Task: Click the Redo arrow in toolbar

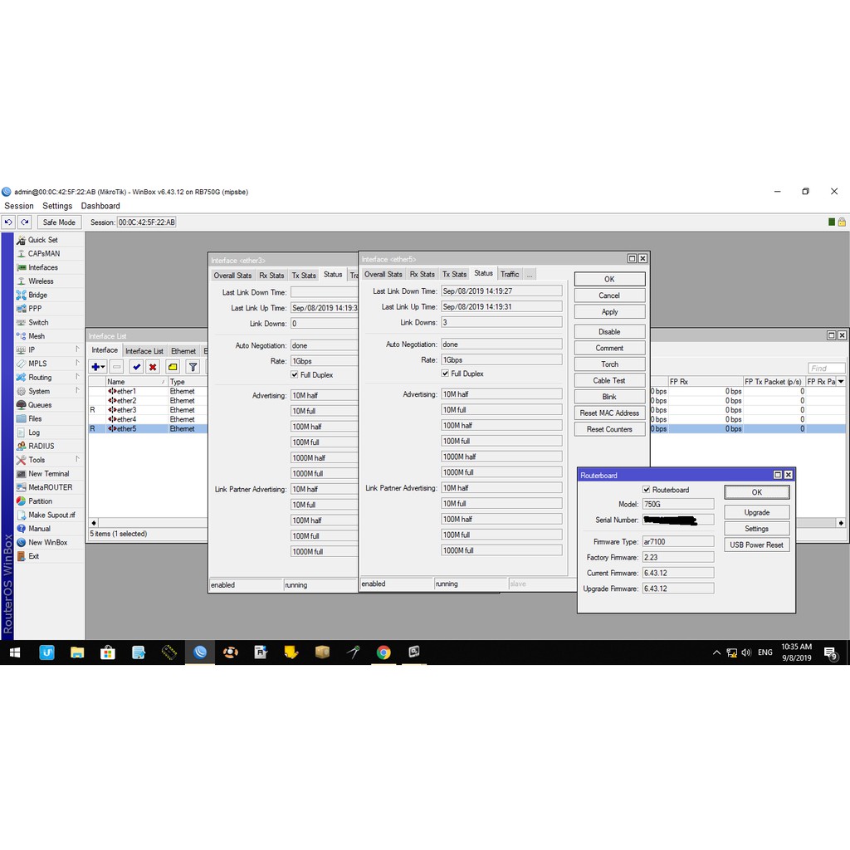Action: (25, 222)
